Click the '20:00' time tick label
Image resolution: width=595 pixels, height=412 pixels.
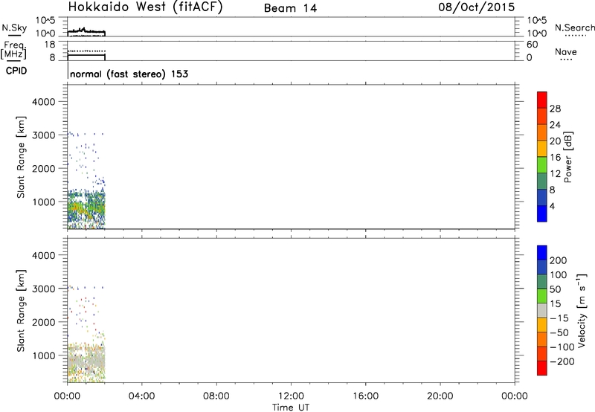coord(440,396)
